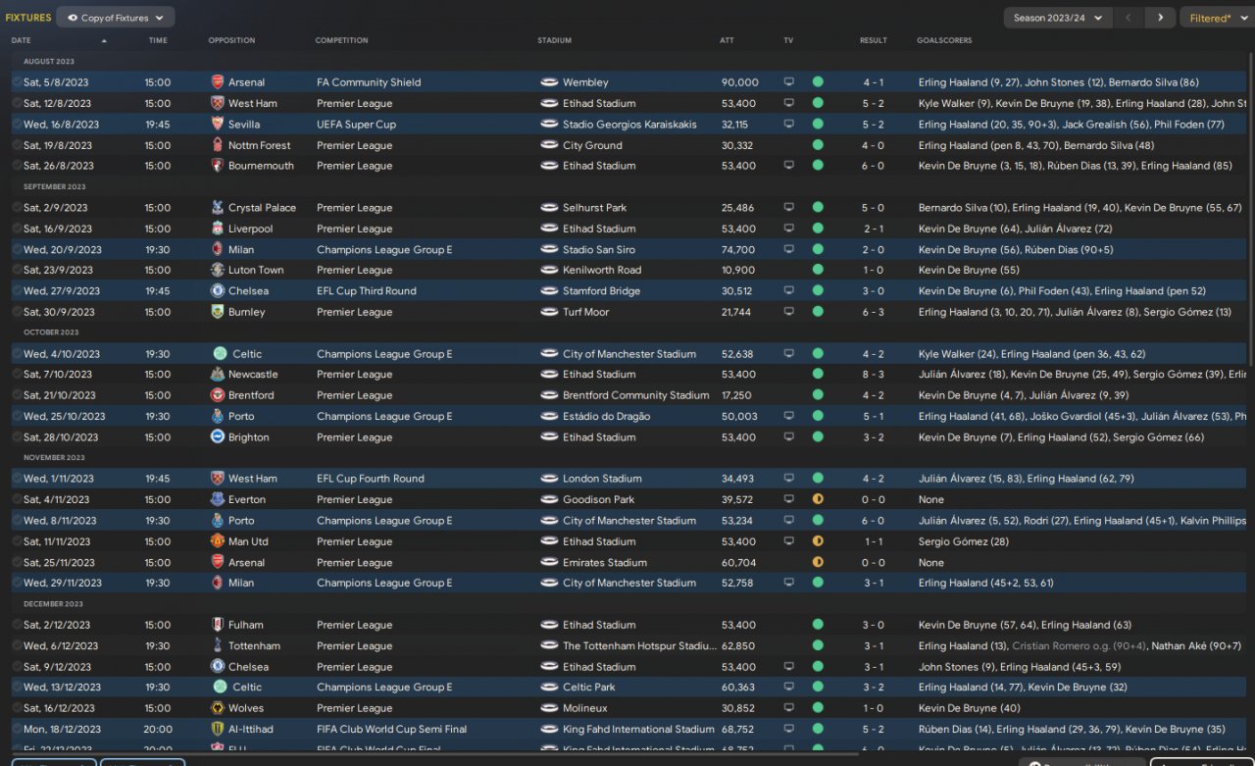Click the Estádio do Dragão stadium name
Viewport: 1255px width, 766px height.
pos(606,417)
